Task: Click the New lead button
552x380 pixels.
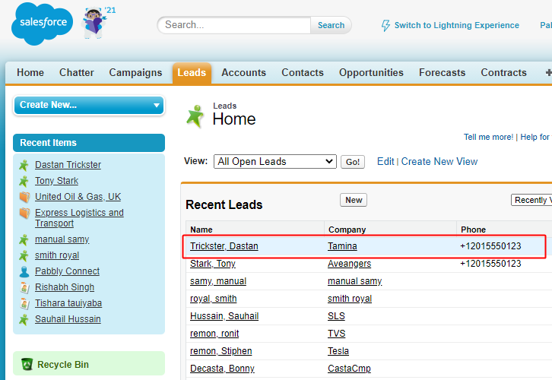Action: (354, 200)
